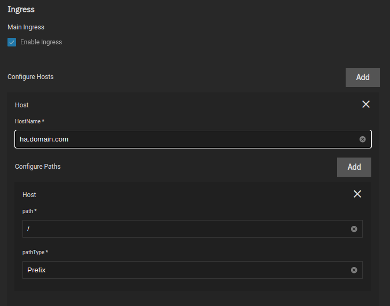Toggle the Enable Ingress checkbox

12,42
